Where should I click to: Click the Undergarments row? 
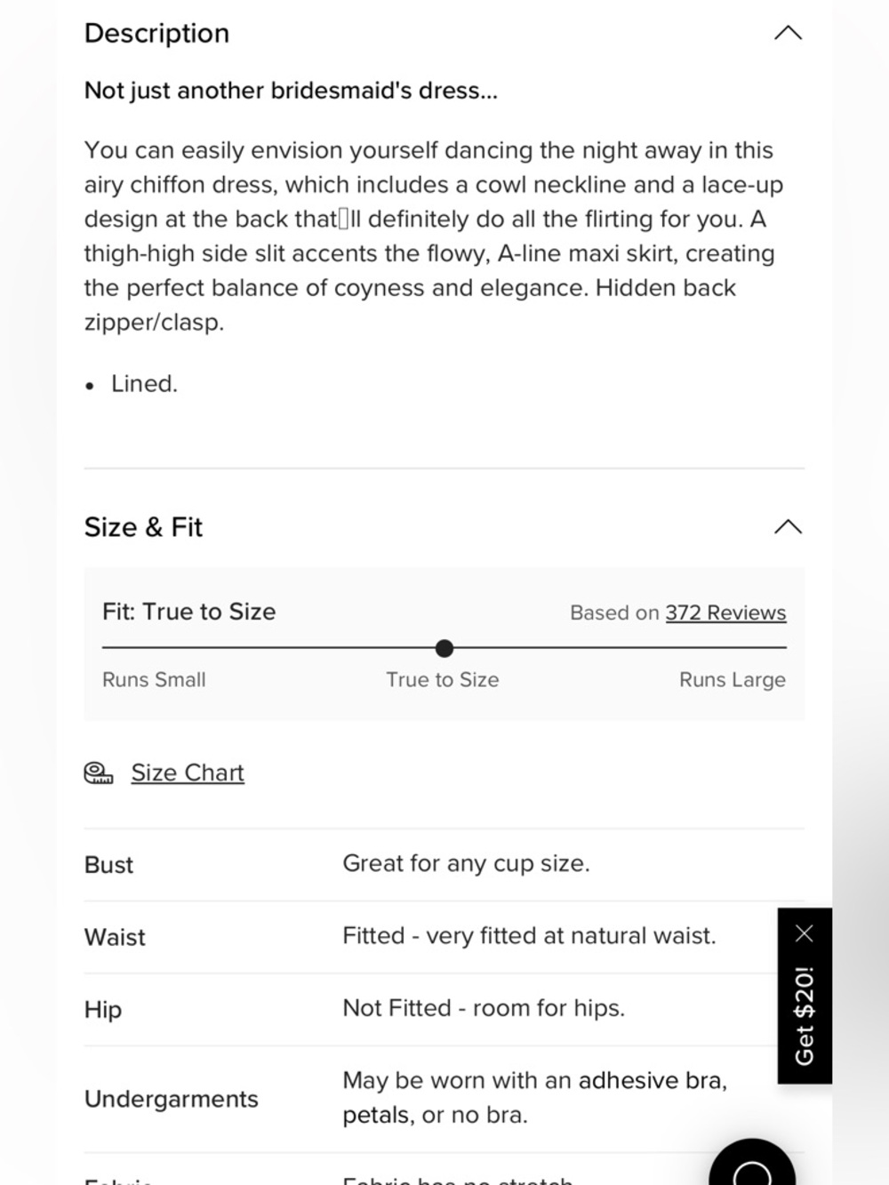click(x=444, y=1099)
